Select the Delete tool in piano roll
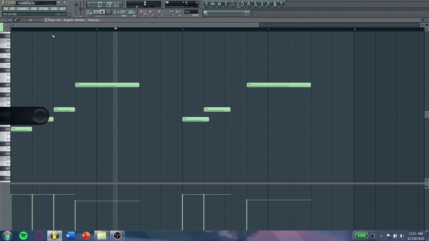The width and height of the screenshot is (429, 241). tap(22, 20)
